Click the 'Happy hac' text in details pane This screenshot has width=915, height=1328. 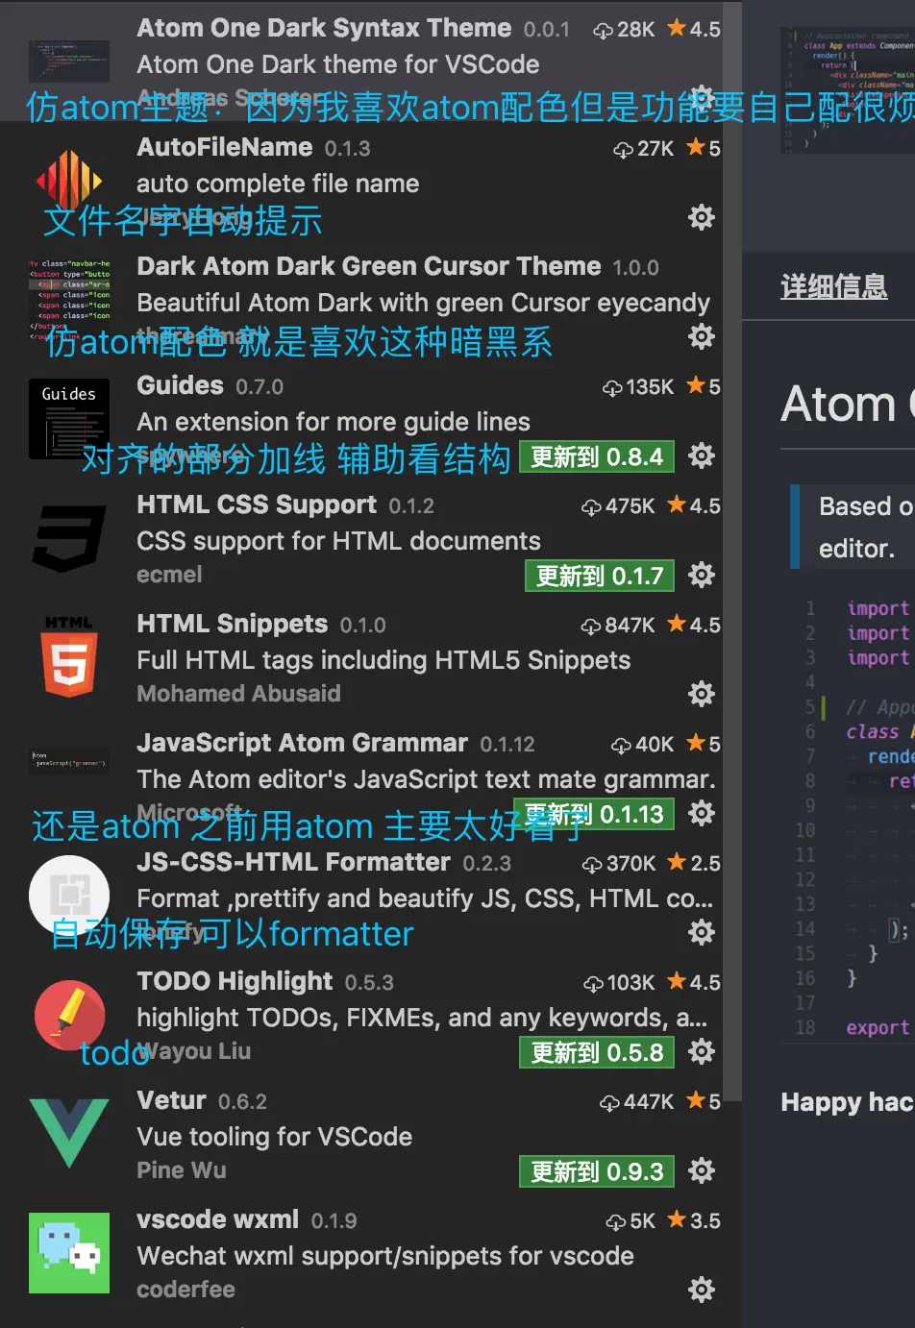click(x=847, y=1102)
